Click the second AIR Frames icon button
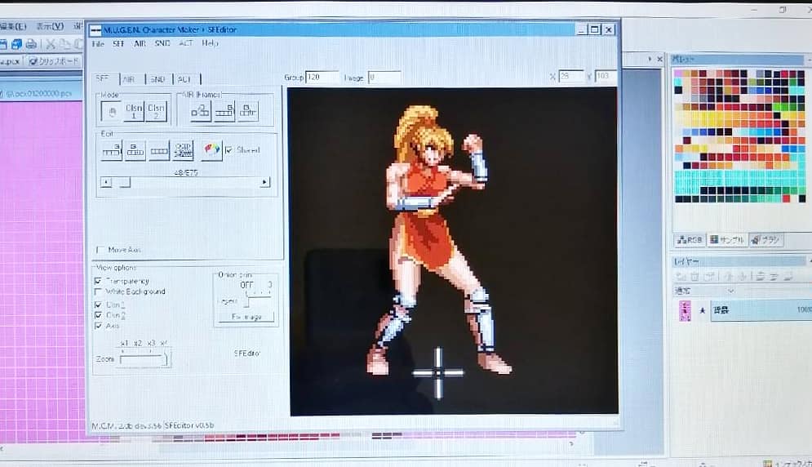812x467 pixels. [224, 111]
